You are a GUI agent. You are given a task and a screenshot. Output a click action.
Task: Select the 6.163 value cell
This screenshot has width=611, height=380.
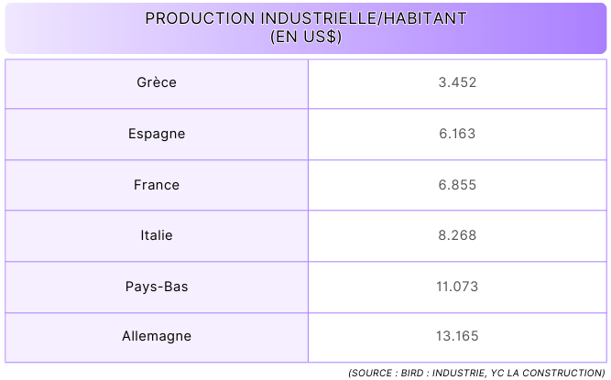[x=457, y=134]
